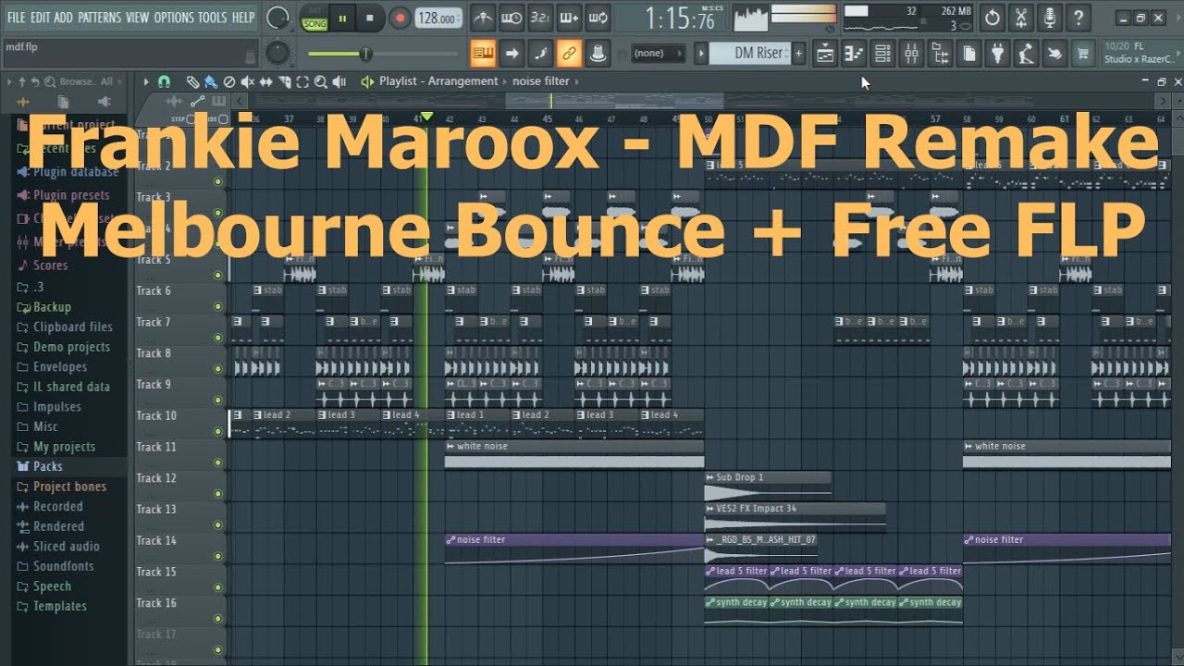Click the Playlist - Arrangement breadcrumb
The height and width of the screenshot is (666, 1184).
point(438,81)
